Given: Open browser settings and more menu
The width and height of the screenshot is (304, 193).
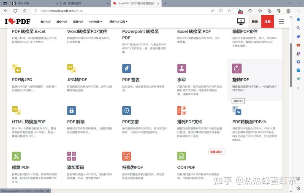Looking at the screenshot, I should (298, 11).
